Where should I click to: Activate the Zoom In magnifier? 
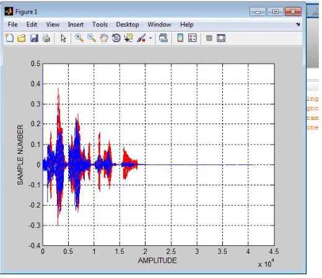click(x=79, y=38)
